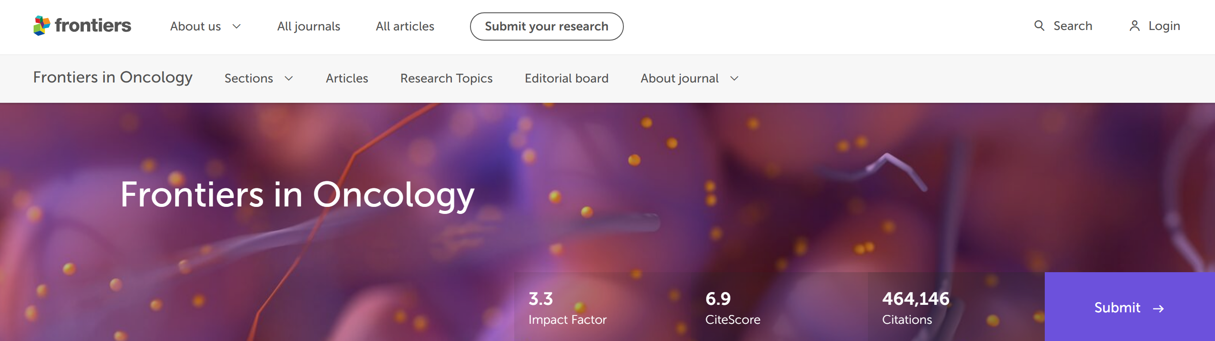This screenshot has height=341, width=1215.
Task: Expand the About journal chevron
Action: (x=734, y=79)
